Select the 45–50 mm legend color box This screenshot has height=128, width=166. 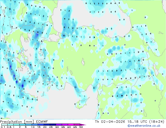77,125
